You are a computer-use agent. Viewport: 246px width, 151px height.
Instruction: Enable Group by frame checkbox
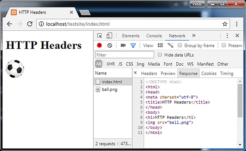[x=180, y=45]
